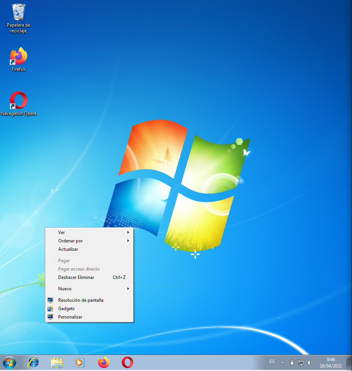Click the Nuevo submenu arrow
This screenshot has height=371, width=352.
pos(128,289)
